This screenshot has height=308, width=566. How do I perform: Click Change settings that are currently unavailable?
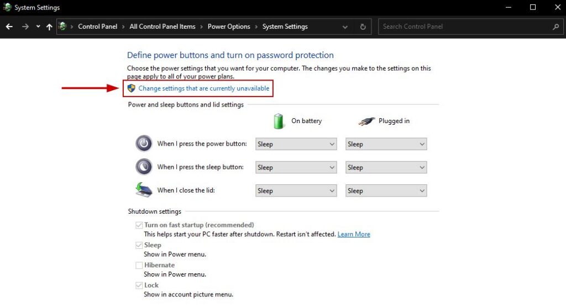coord(204,88)
